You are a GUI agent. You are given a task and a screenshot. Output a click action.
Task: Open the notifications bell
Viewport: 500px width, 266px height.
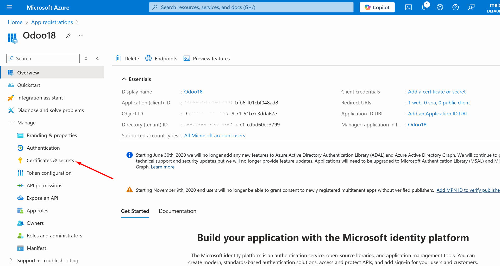coord(424,7)
